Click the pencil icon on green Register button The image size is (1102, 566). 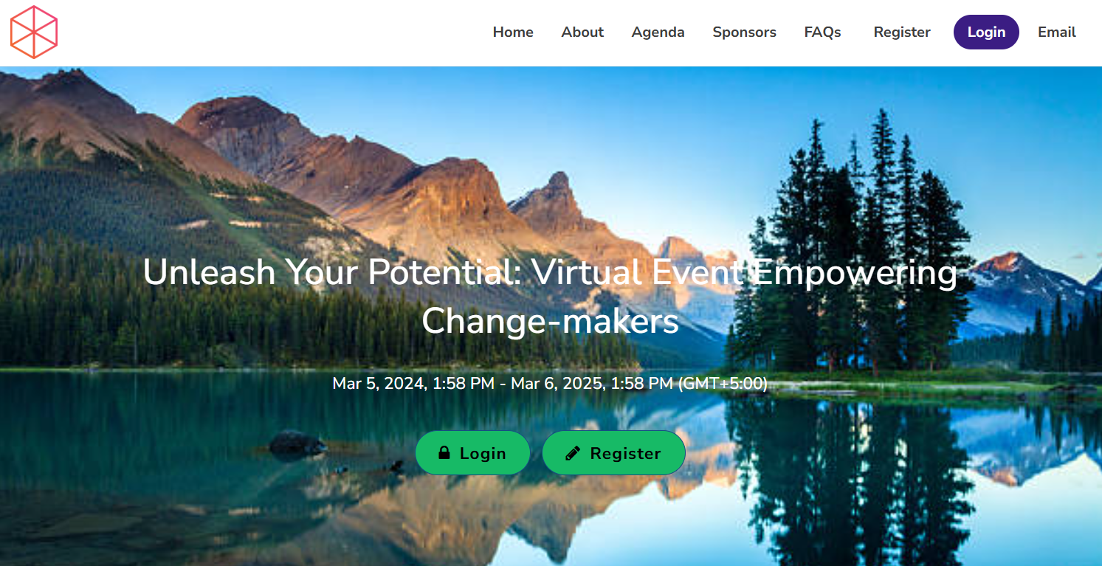(573, 453)
